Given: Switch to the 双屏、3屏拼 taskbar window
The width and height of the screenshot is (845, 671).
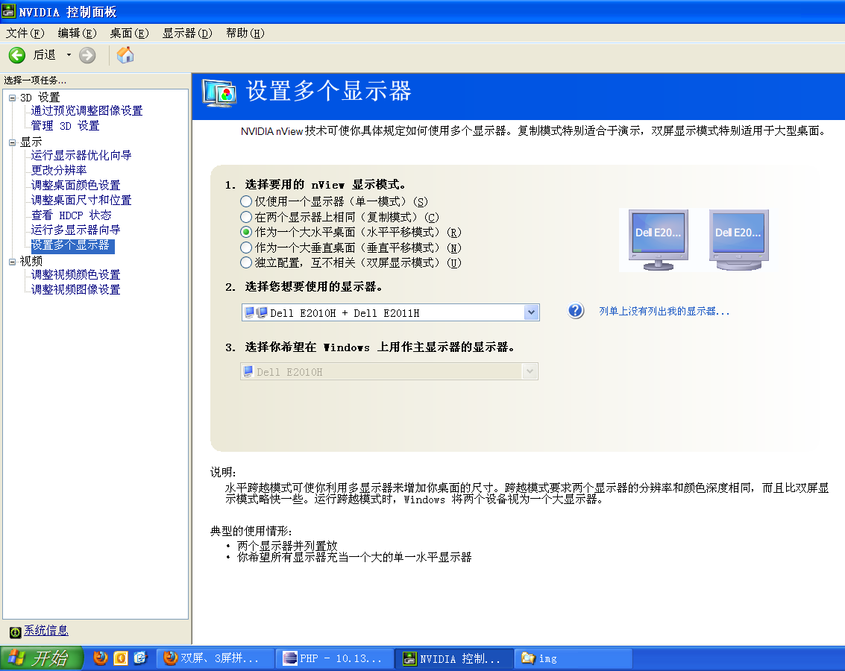Looking at the screenshot, I should tap(214, 658).
